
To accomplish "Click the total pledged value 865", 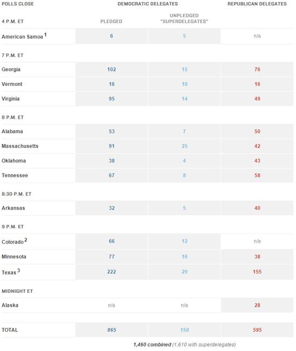I will [x=111, y=330].
